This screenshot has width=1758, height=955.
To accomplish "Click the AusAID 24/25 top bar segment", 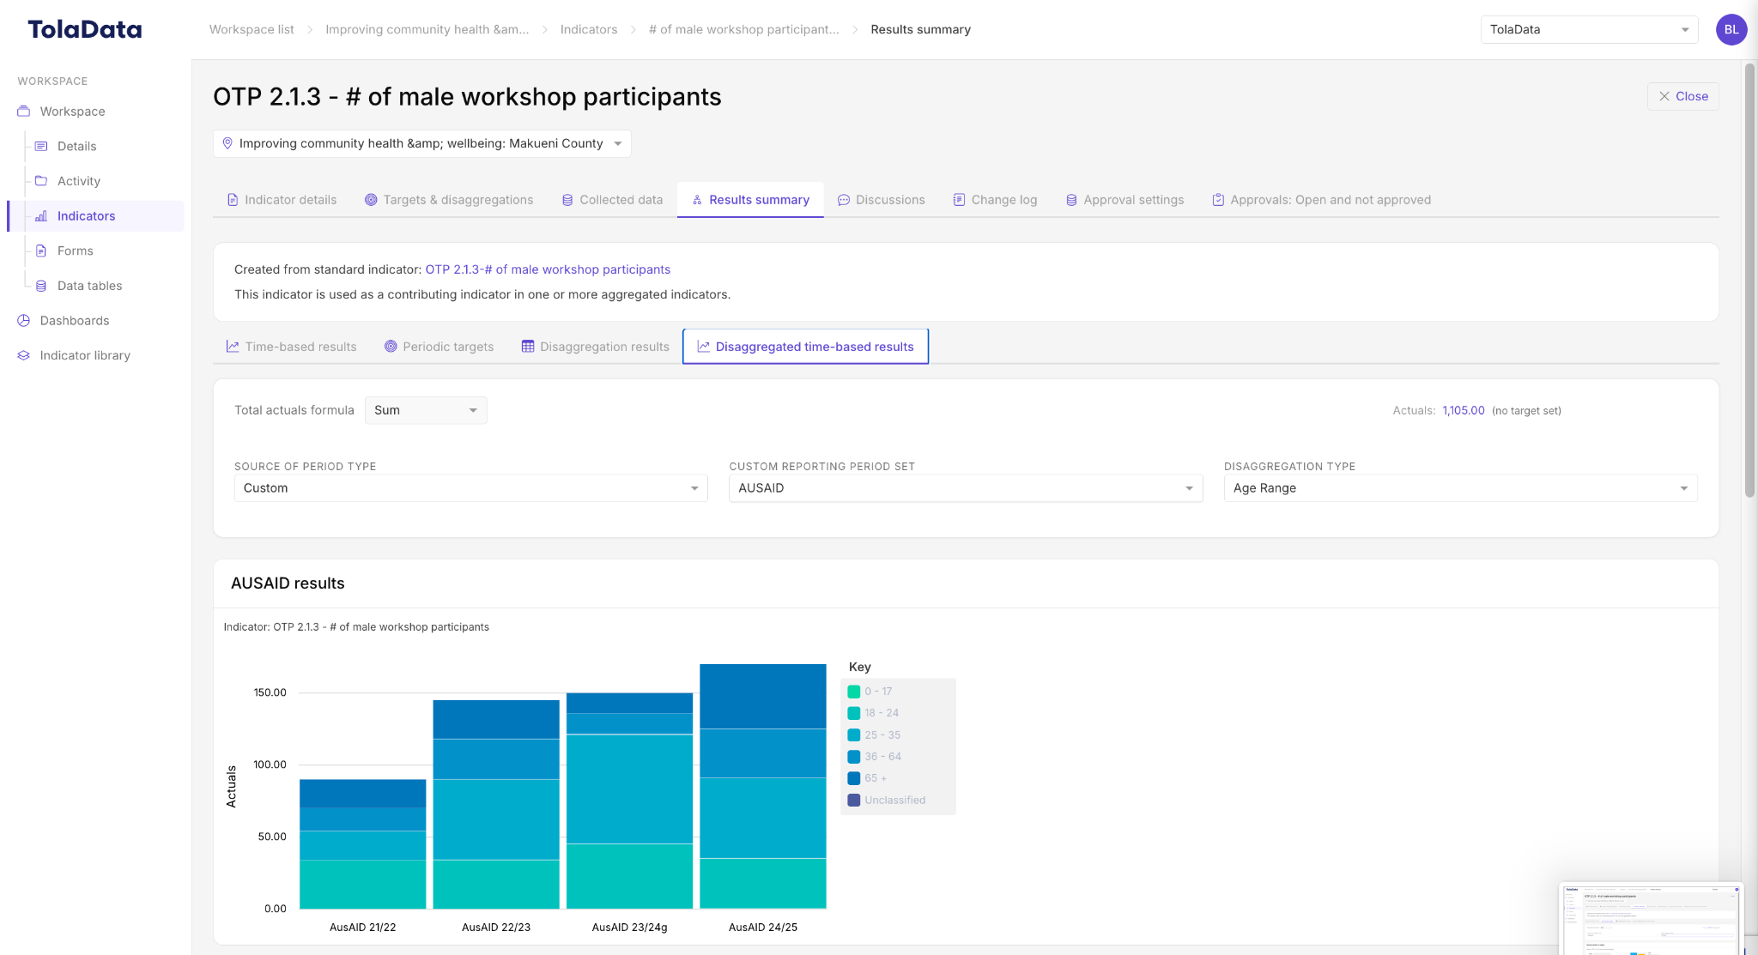I will click(x=763, y=696).
